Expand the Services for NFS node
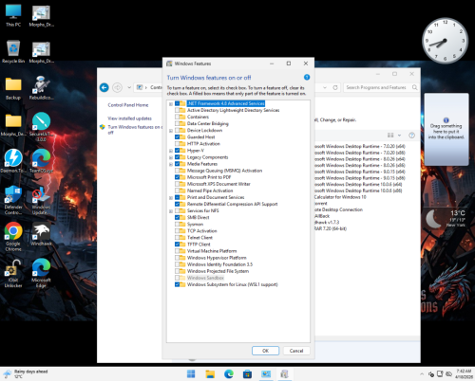This screenshot has width=475, height=381. tap(171, 211)
